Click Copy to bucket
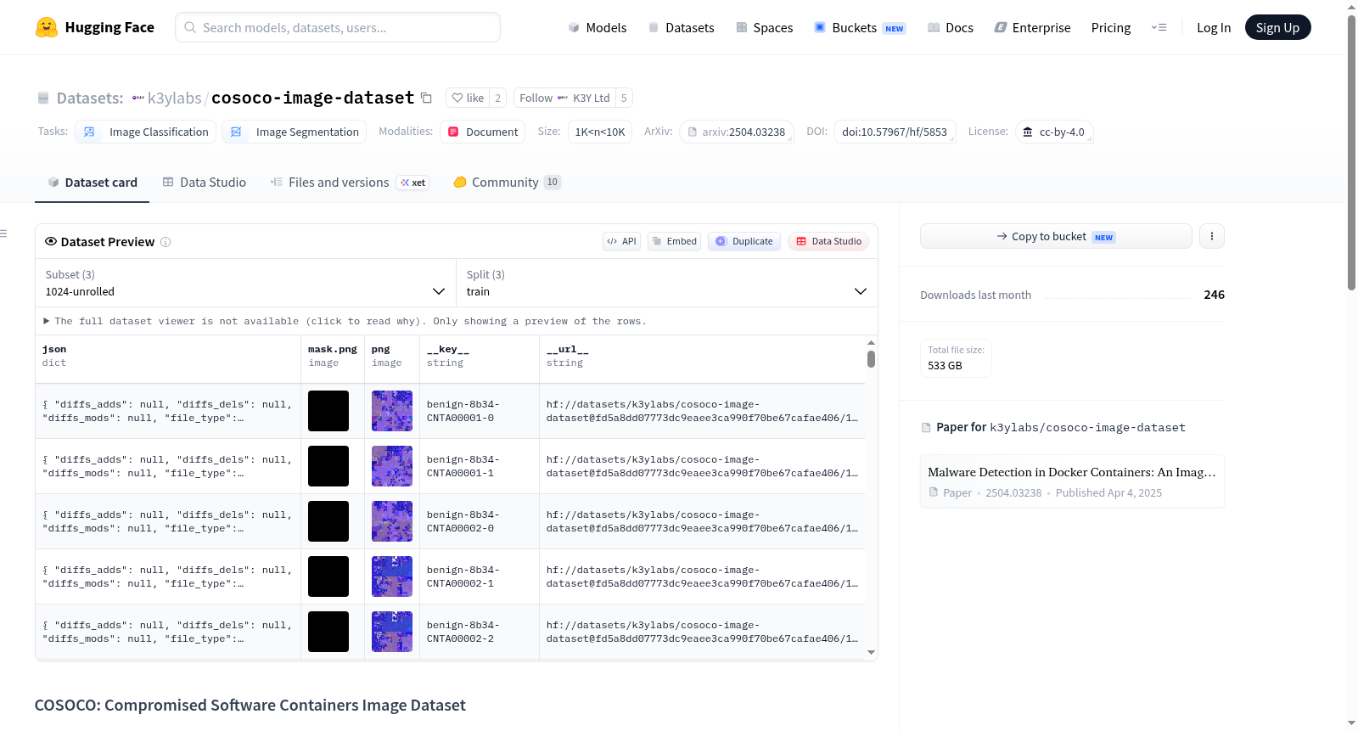This screenshot has height=731, width=1358. tap(1056, 236)
